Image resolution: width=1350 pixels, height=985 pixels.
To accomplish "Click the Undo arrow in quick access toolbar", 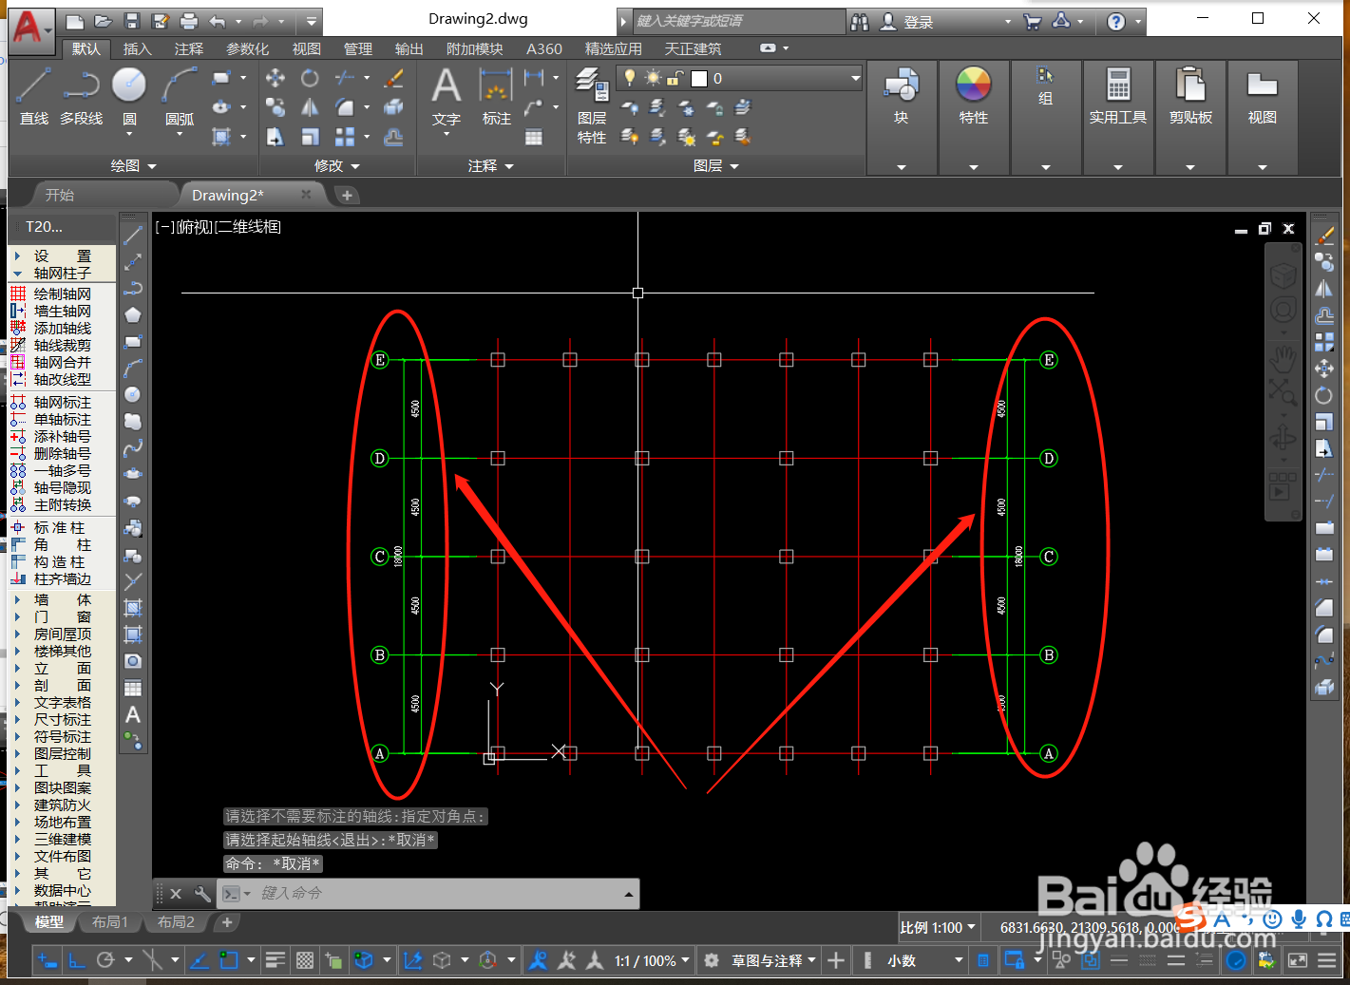I will [x=218, y=21].
